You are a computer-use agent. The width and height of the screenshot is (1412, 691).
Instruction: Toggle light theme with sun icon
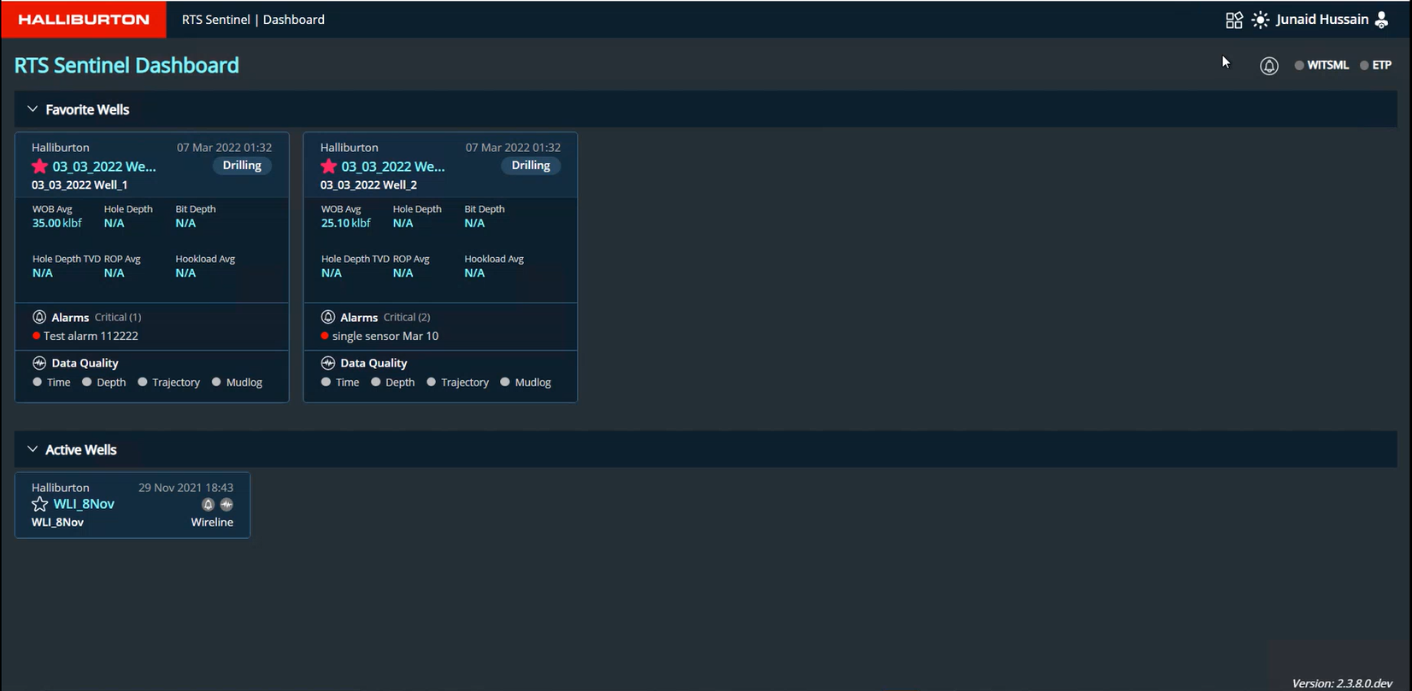(1261, 20)
